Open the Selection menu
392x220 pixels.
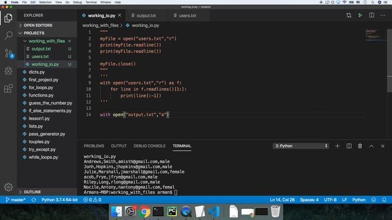tap(45, 2)
